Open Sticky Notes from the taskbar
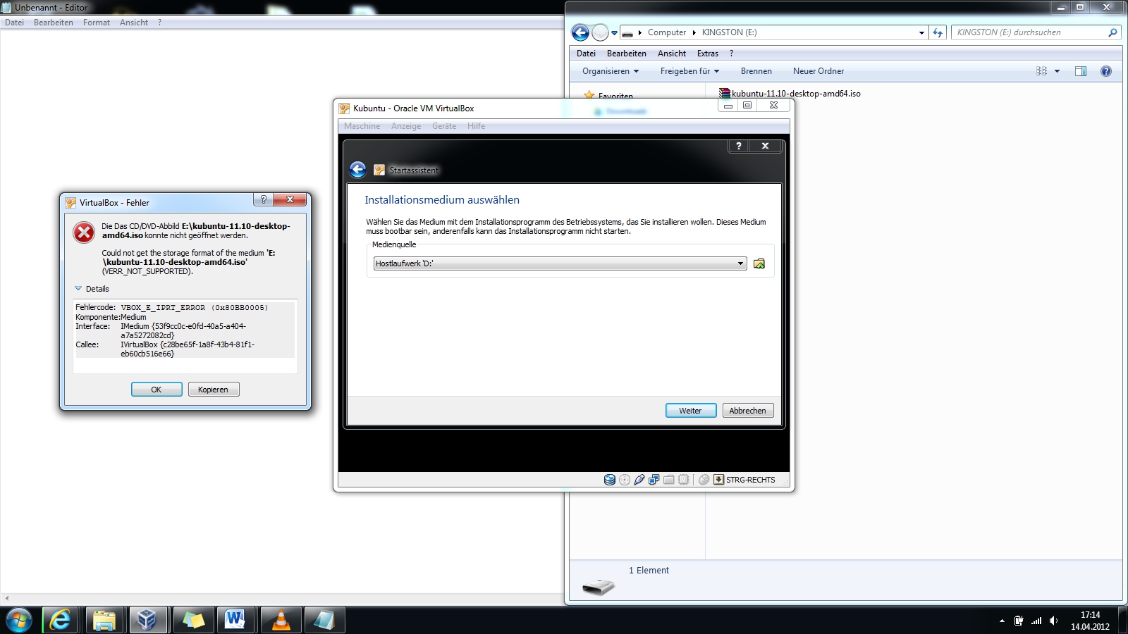The height and width of the screenshot is (634, 1128). click(x=193, y=620)
